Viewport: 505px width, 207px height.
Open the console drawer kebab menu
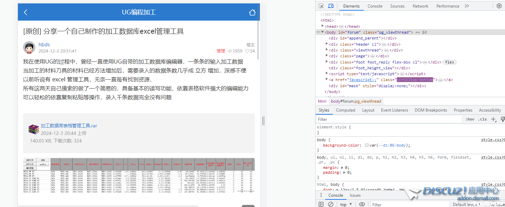click(321, 195)
